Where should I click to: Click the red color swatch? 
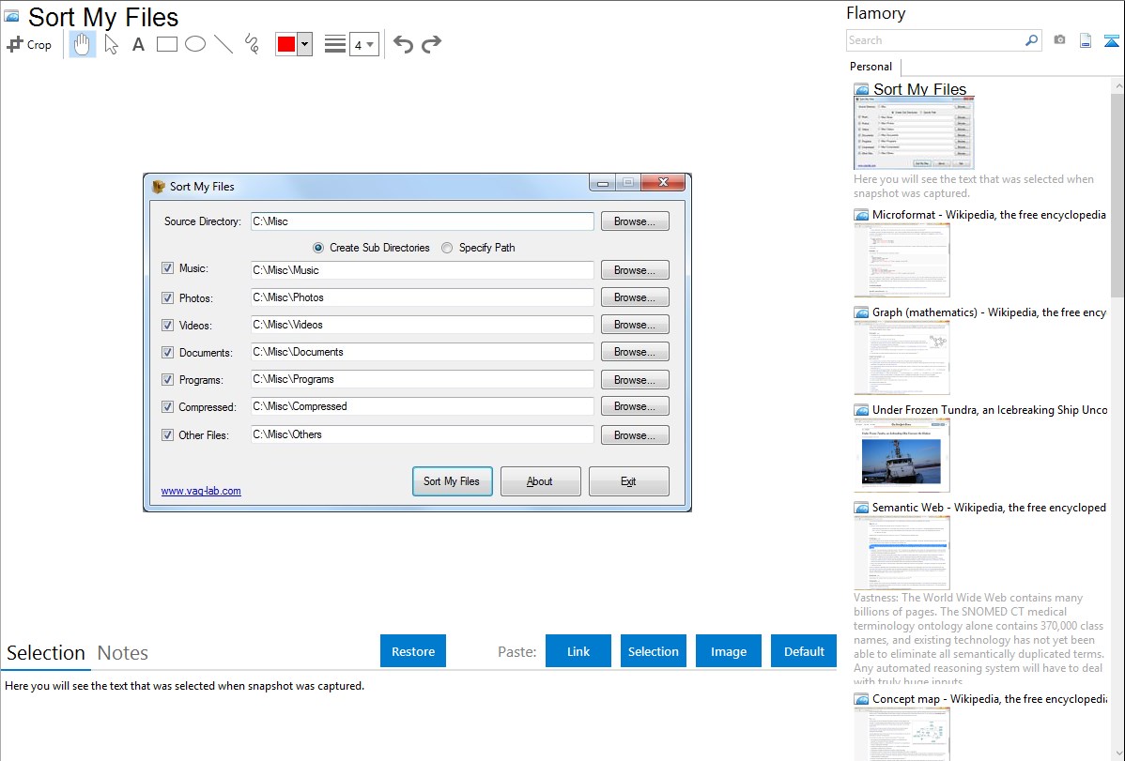tap(286, 44)
